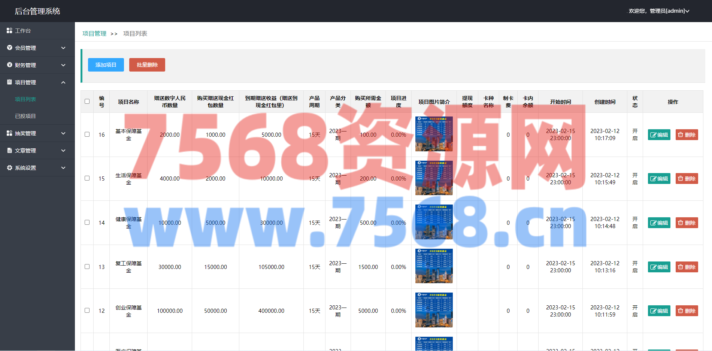The height and width of the screenshot is (351, 712).
Task: Delete project 15 生活保障基金
Action: [687, 179]
